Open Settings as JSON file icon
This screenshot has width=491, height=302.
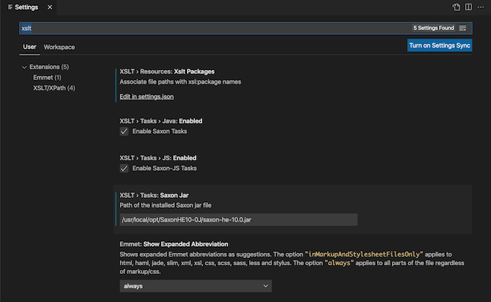click(456, 7)
